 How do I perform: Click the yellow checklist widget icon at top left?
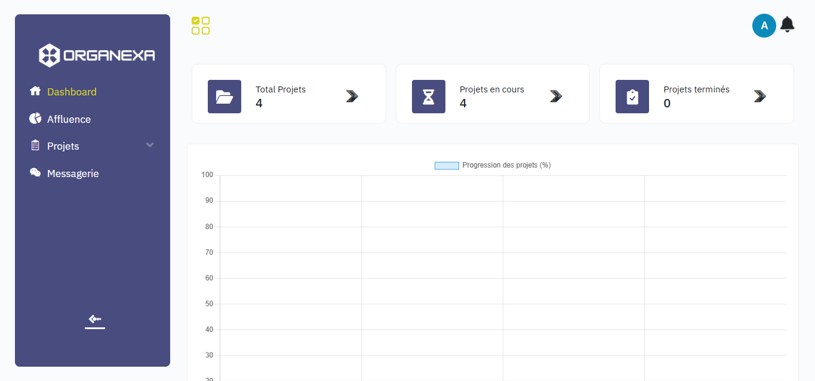click(x=201, y=25)
